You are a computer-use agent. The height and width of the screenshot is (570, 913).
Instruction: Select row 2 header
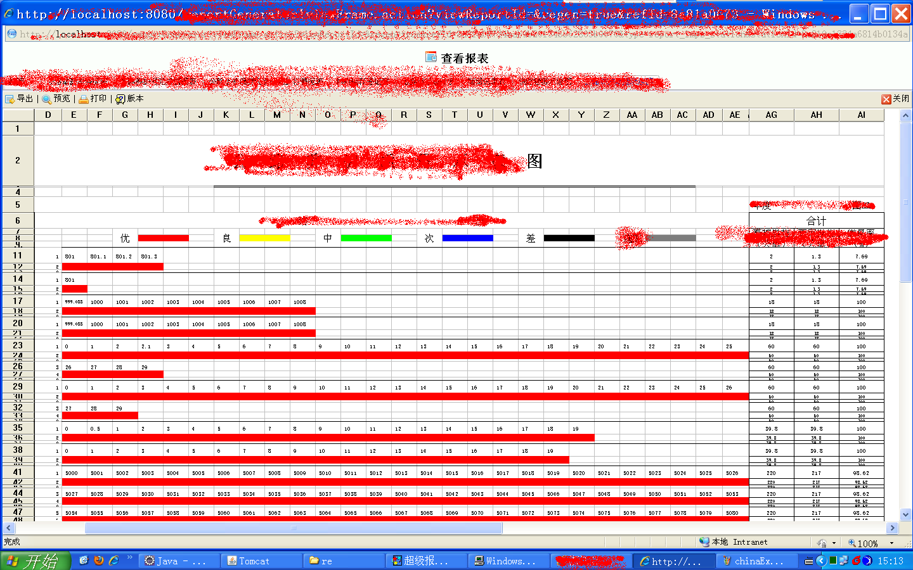point(18,160)
